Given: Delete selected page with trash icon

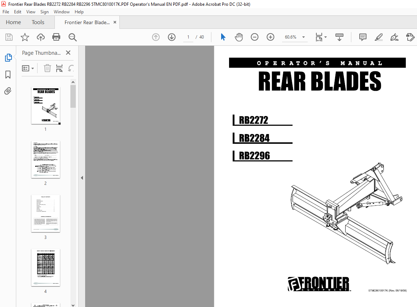Looking at the screenshot, I should (47, 68).
